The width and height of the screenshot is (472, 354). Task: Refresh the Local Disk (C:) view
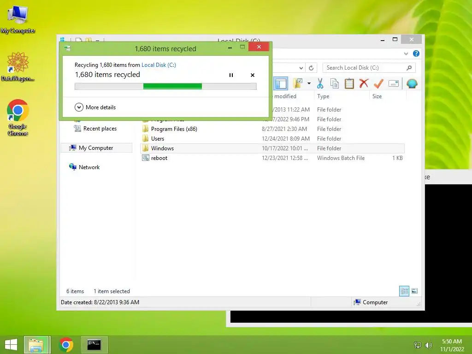311,68
